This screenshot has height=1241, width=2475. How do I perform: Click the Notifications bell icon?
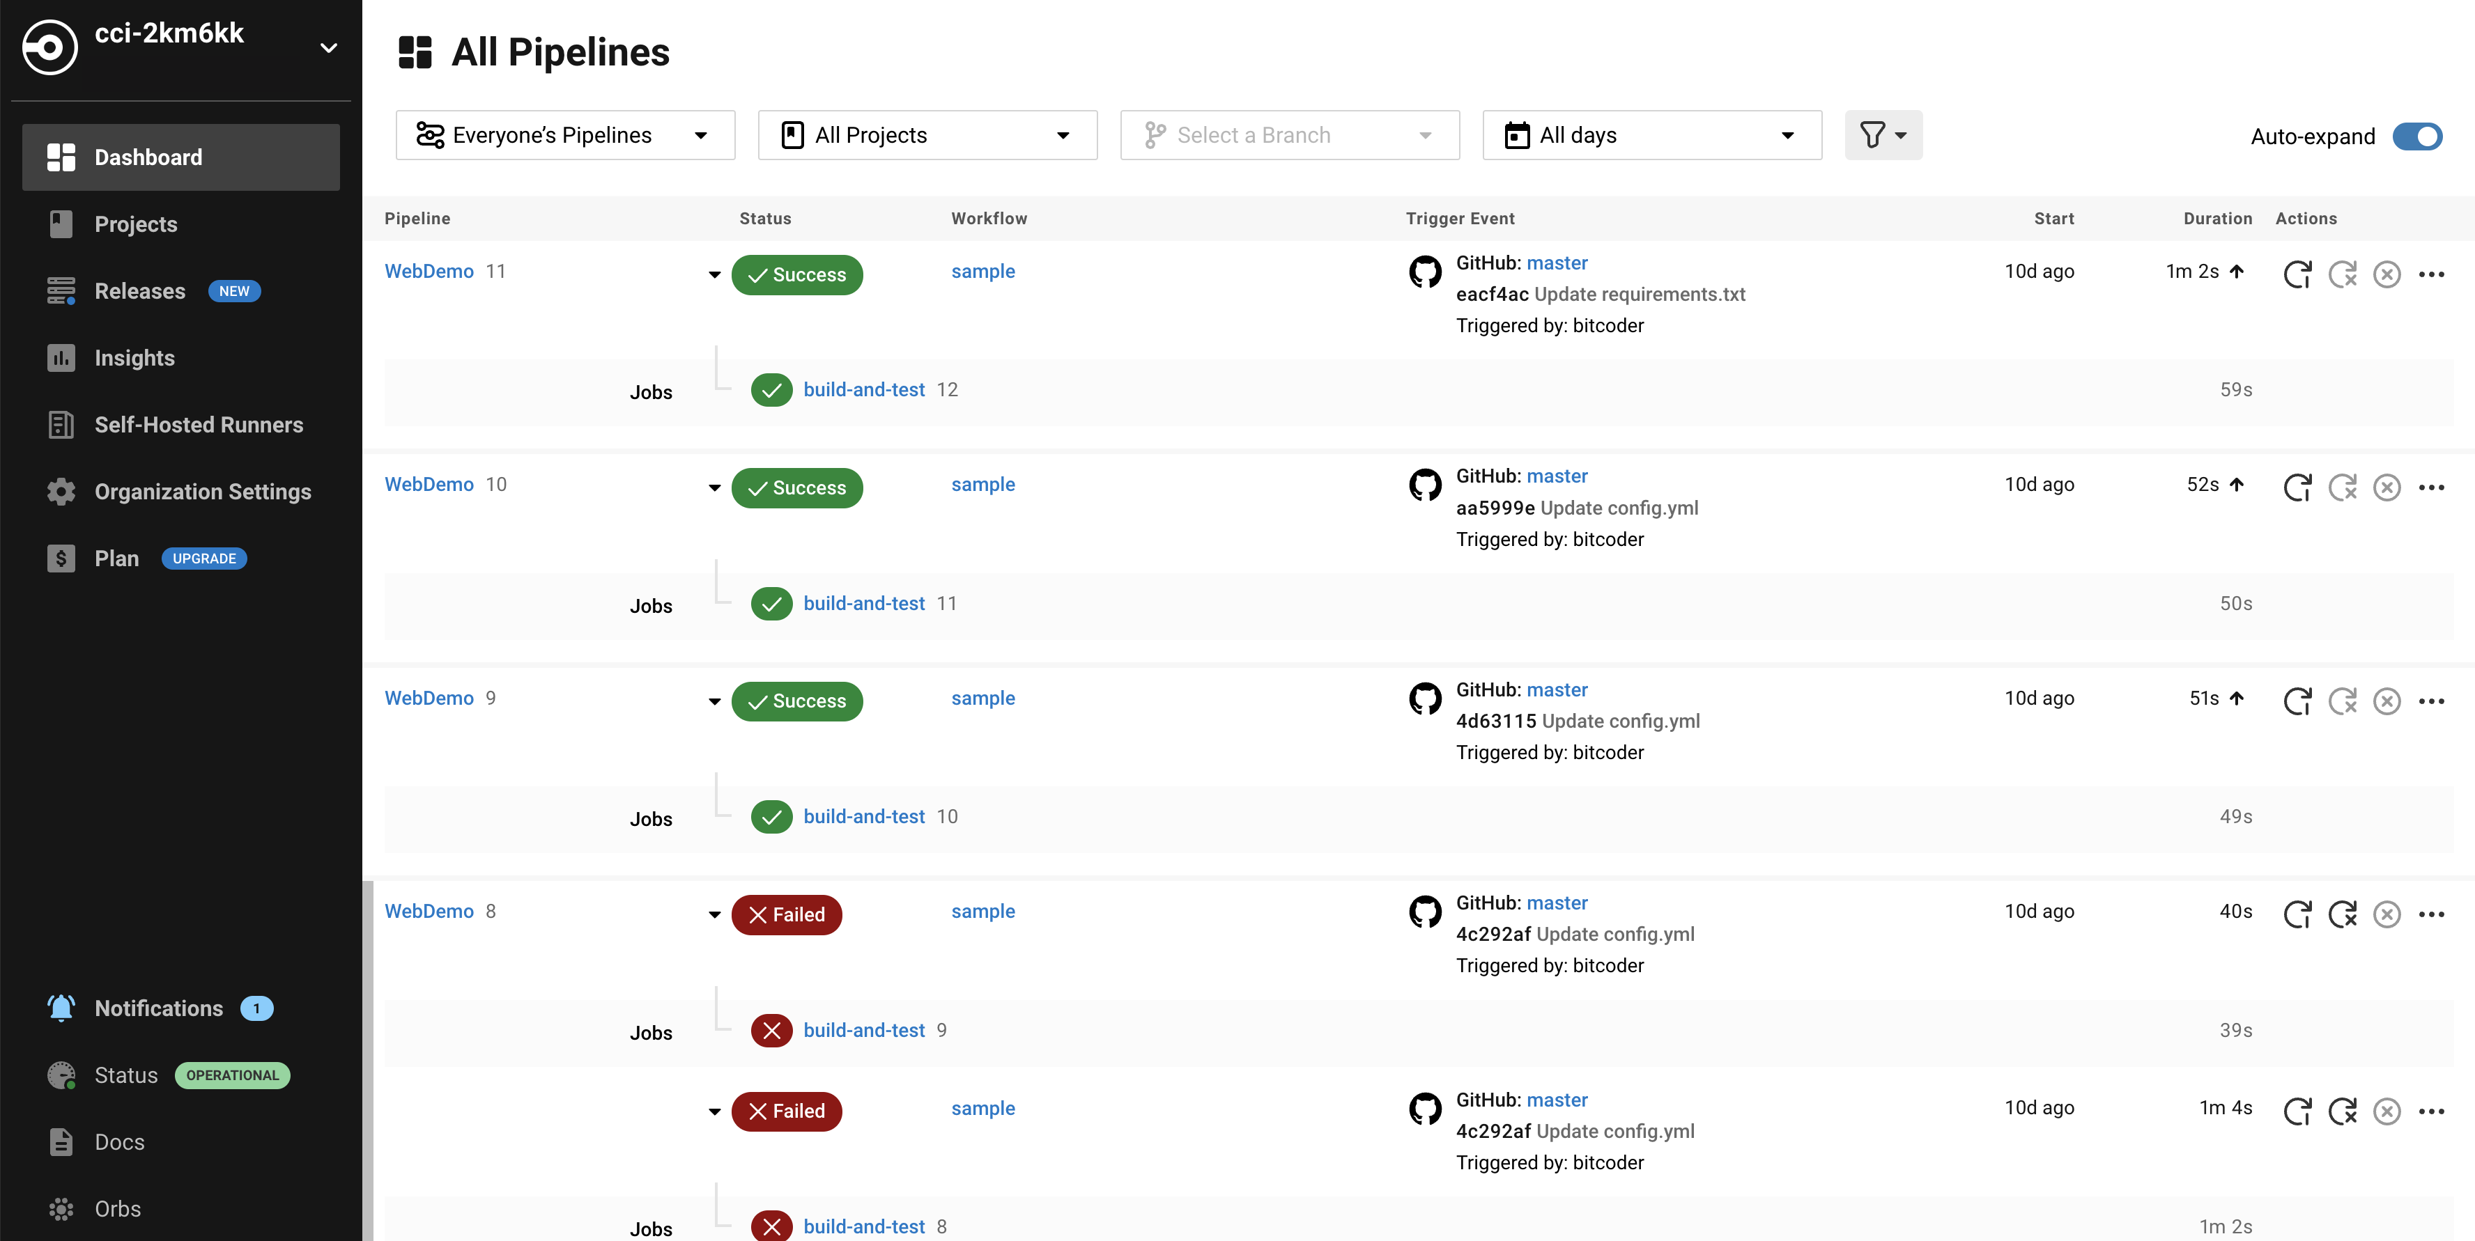click(x=61, y=1008)
